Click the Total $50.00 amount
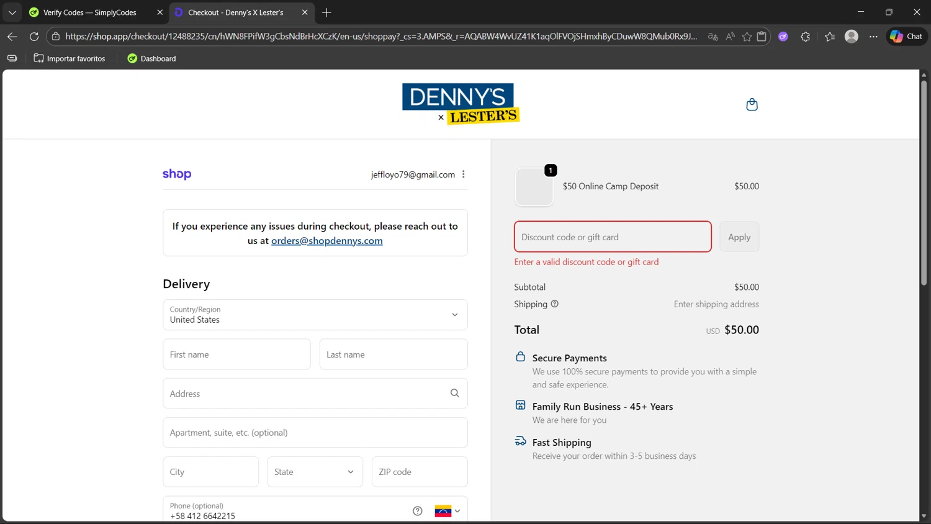The image size is (931, 524). (x=742, y=330)
